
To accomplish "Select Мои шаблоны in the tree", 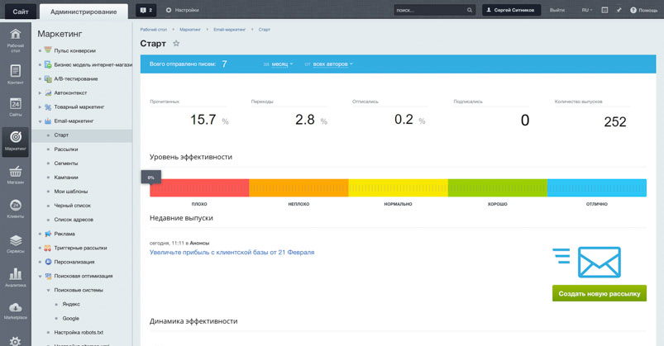I will [x=71, y=192].
